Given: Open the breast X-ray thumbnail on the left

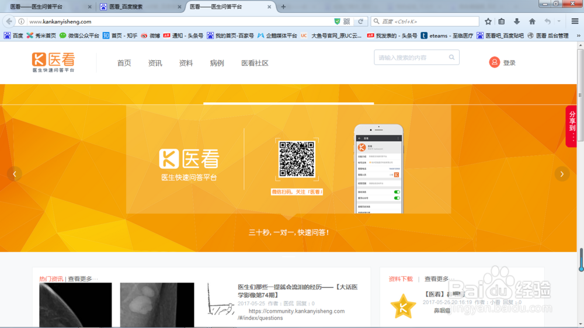Looking at the screenshot, I should coord(75,305).
